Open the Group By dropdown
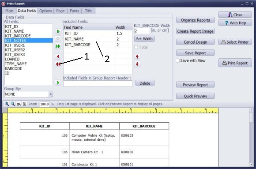256x169 pixels. (x=51, y=94)
